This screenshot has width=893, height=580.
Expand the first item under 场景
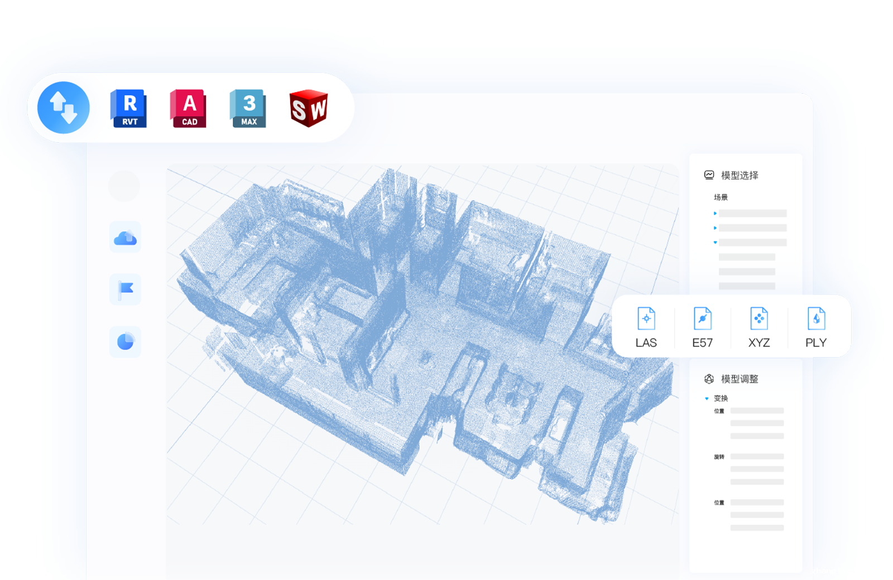tap(715, 214)
